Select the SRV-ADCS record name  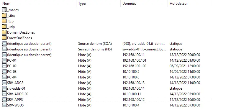15,83
